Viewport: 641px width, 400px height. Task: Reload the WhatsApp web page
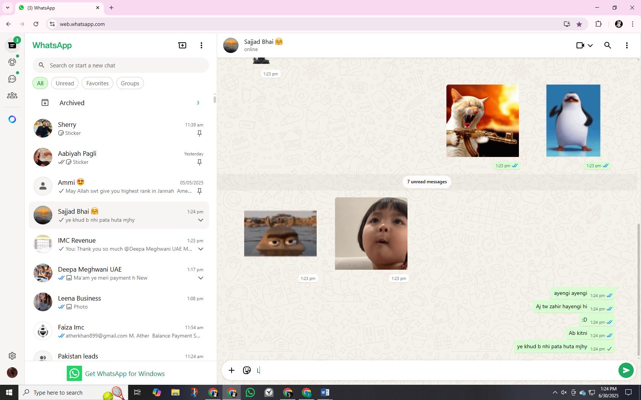tap(36, 24)
